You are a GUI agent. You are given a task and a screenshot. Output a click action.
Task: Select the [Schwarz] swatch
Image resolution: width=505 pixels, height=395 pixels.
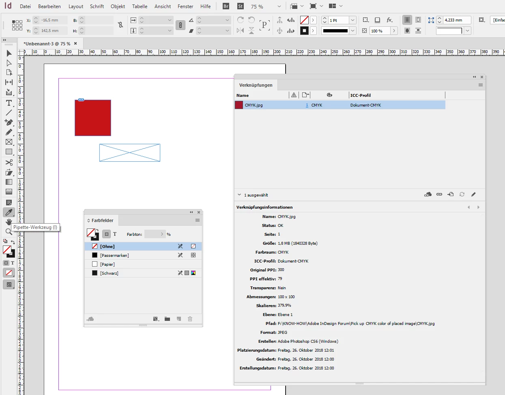point(143,273)
